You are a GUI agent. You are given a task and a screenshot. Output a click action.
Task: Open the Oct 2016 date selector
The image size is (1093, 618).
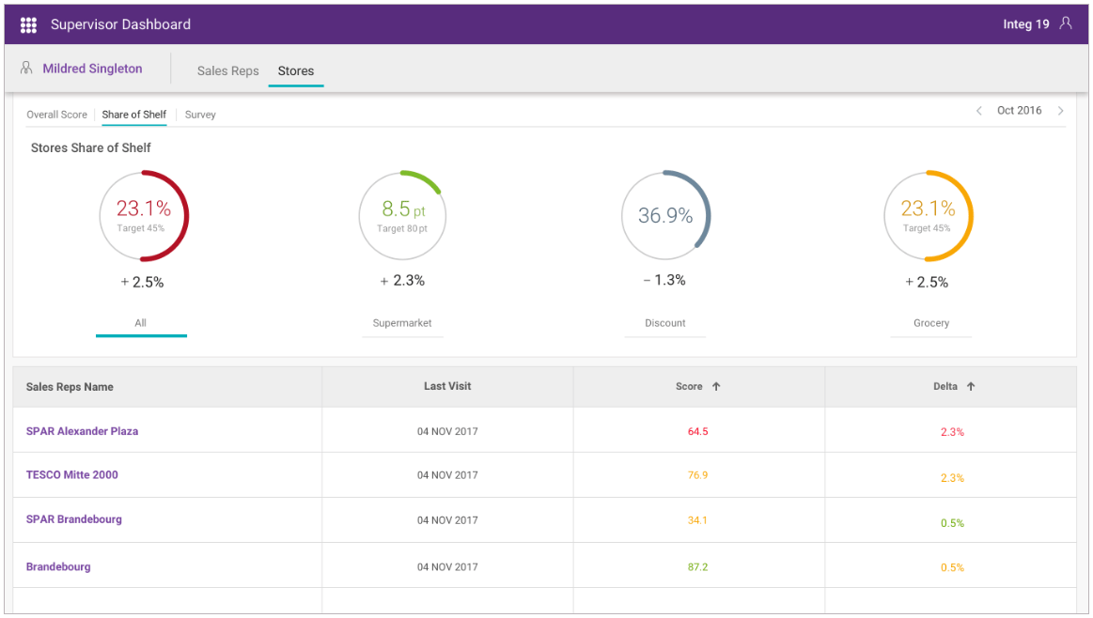point(1019,111)
